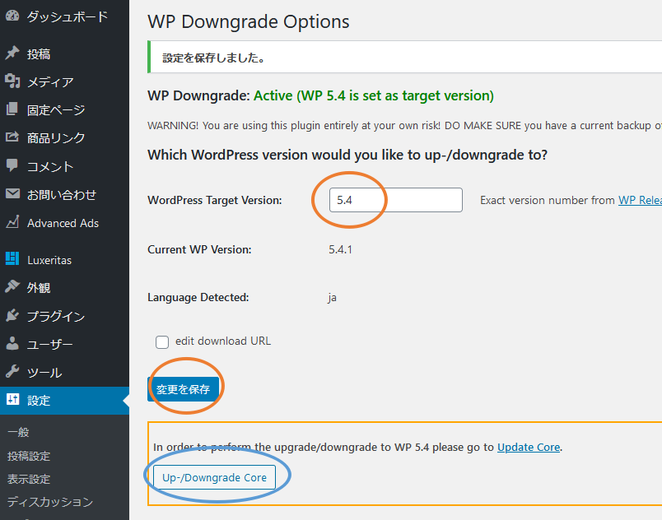
Task: Click the ツール wrench icon
Action: [x=12, y=372]
